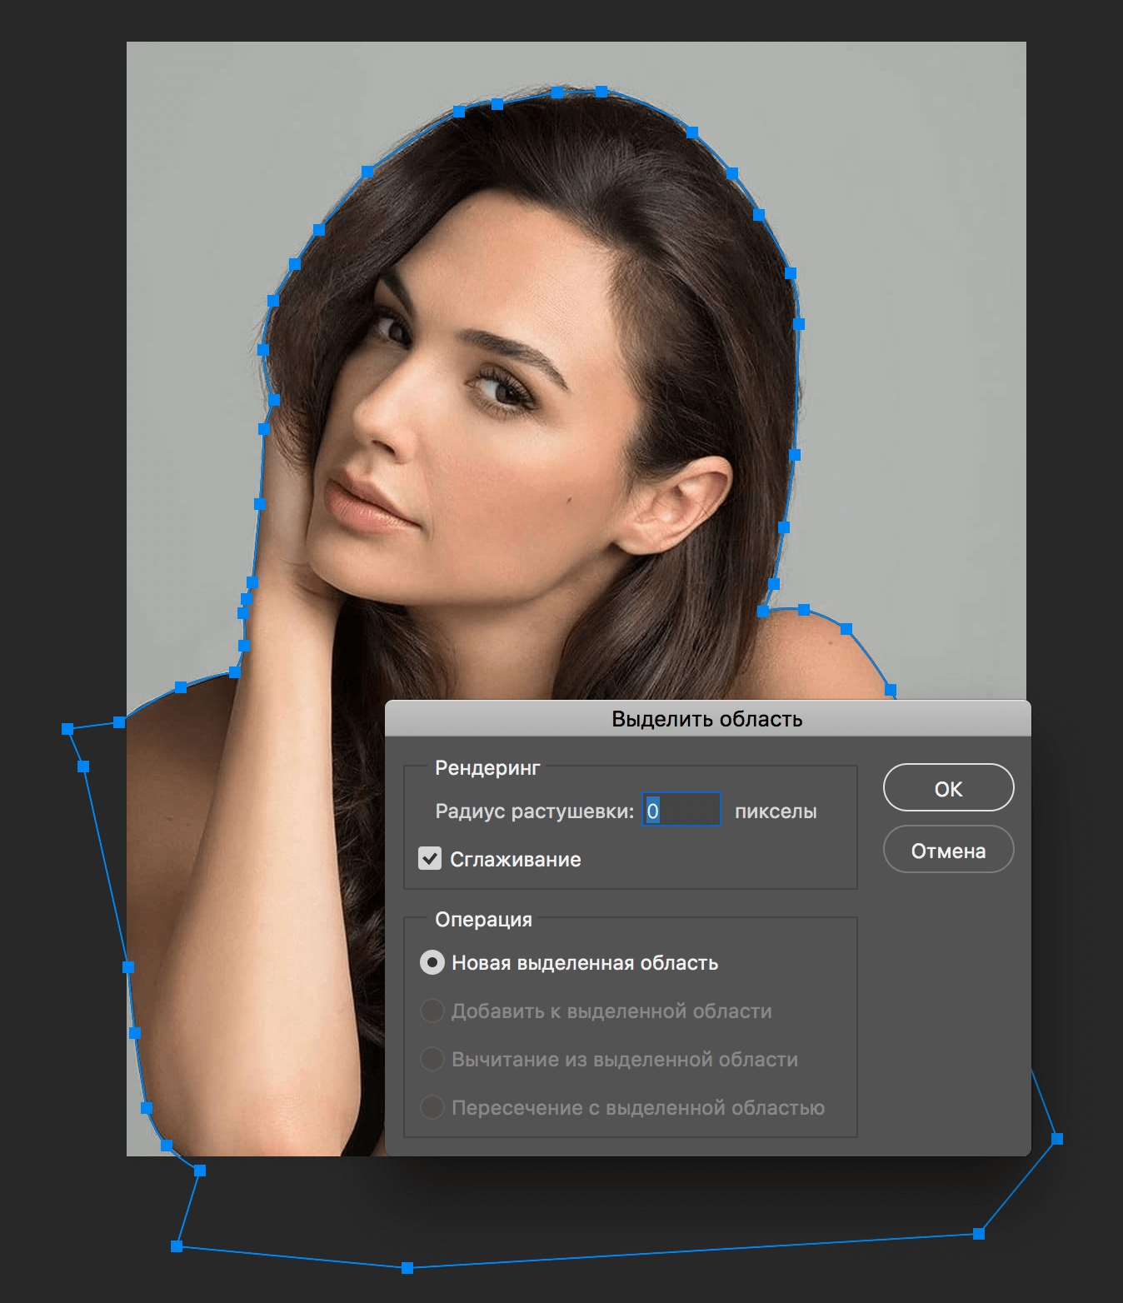The width and height of the screenshot is (1123, 1303).
Task: Click the bottom-left corner anchor point of the path
Action: pos(177,1246)
